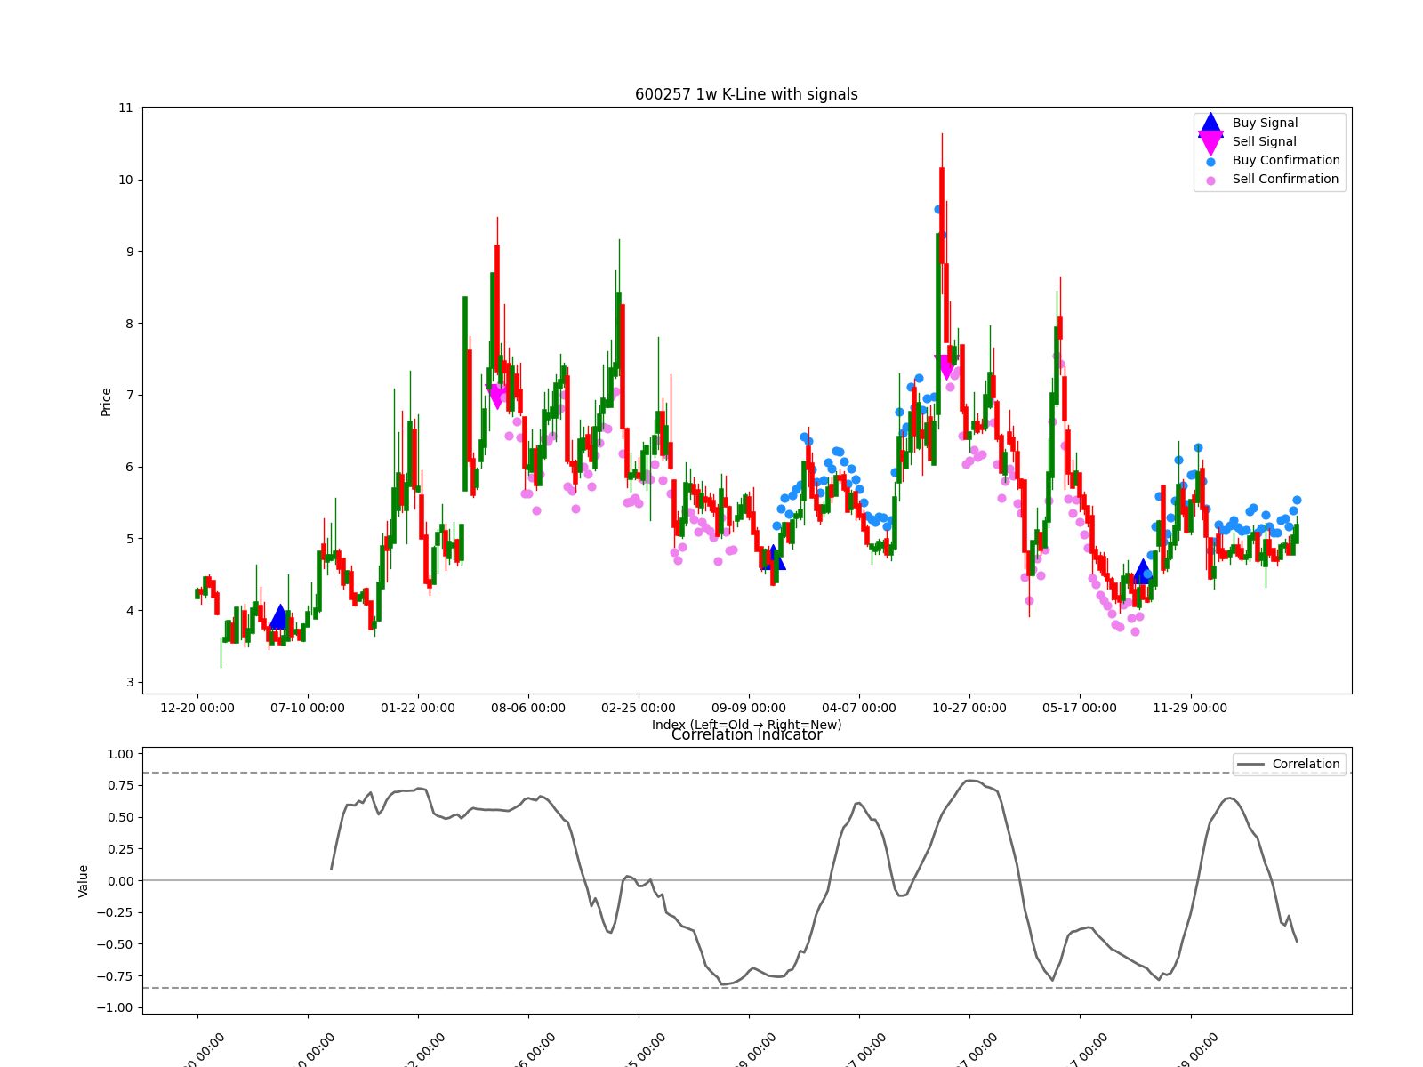Image resolution: width=1423 pixels, height=1067 pixels.
Task: Select the Buy Signal triangle near 07-10 date
Action: [x=279, y=616]
